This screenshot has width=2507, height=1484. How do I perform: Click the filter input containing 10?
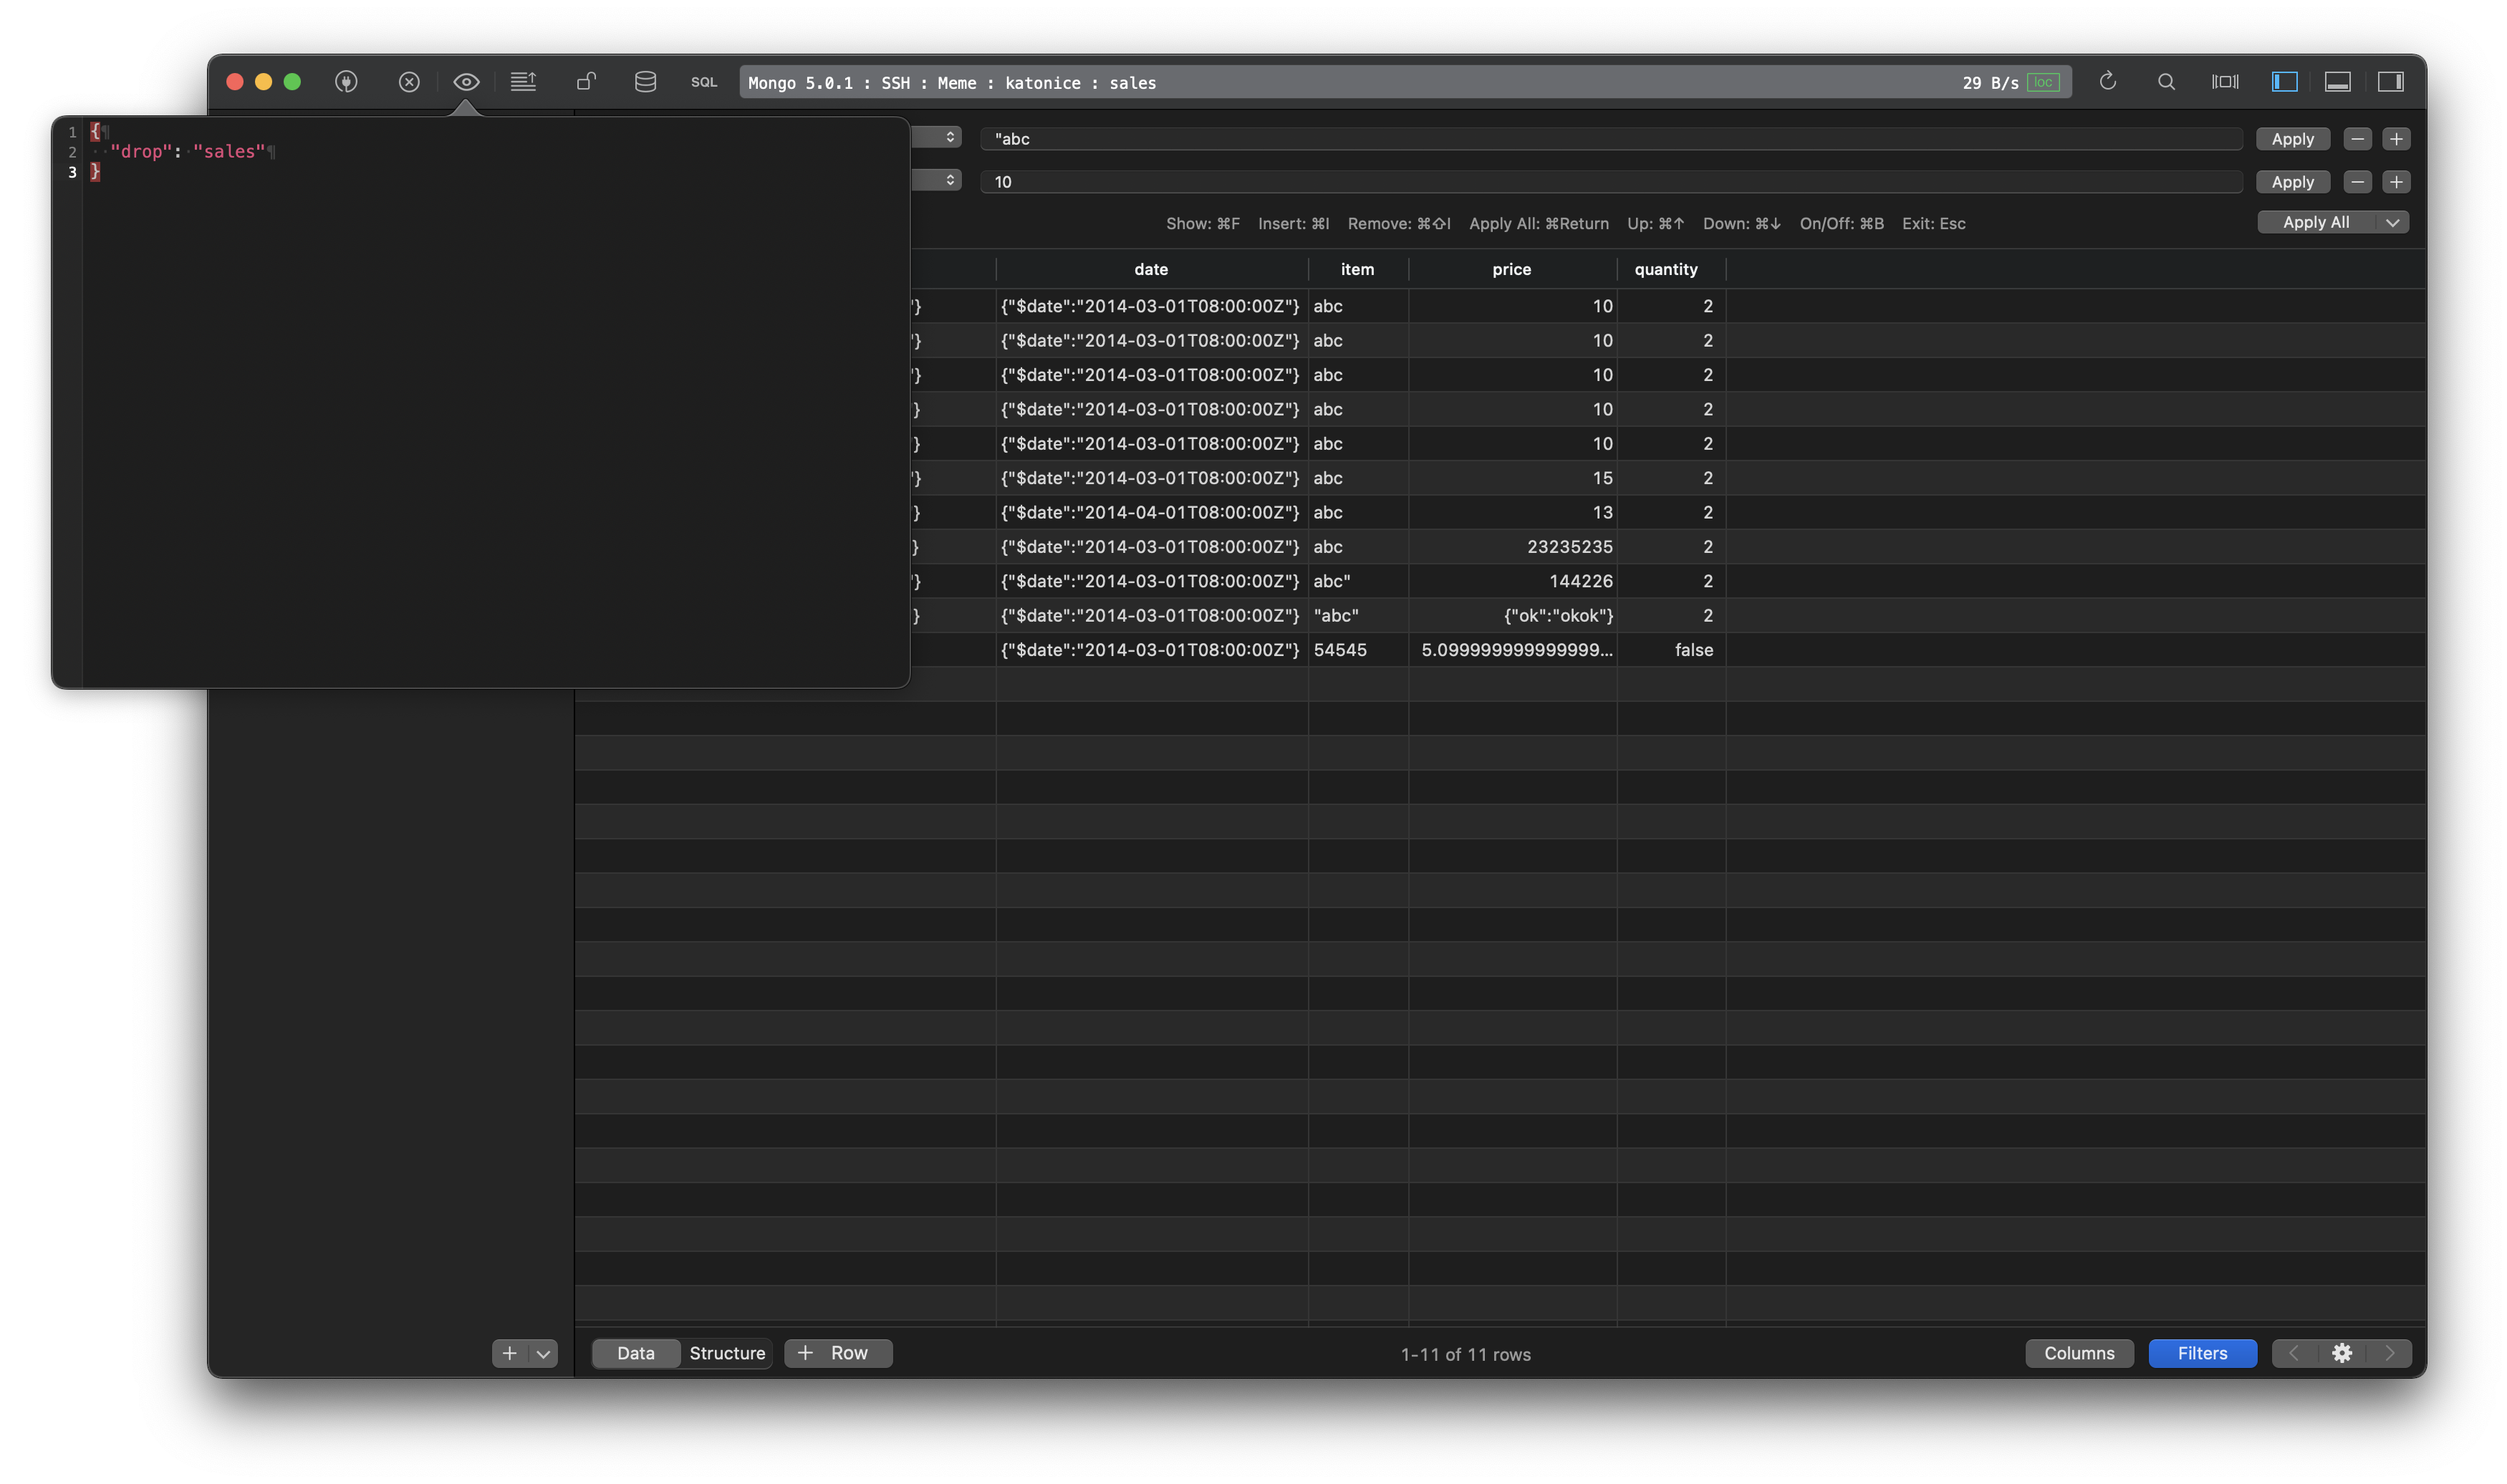coord(1600,181)
